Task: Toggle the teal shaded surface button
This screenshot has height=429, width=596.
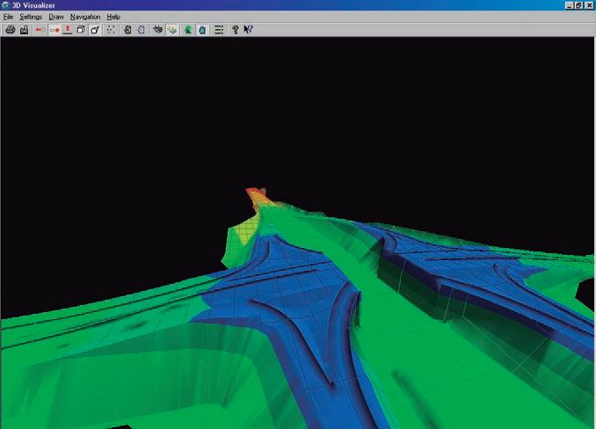Action: click(202, 30)
